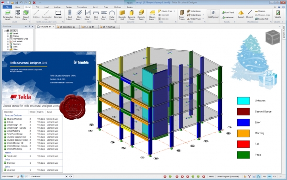Image resolution: width=287 pixels, height=180 pixels.
Task: Open the St. 4 (Roof) 2D view tab
Action: click(109, 27)
